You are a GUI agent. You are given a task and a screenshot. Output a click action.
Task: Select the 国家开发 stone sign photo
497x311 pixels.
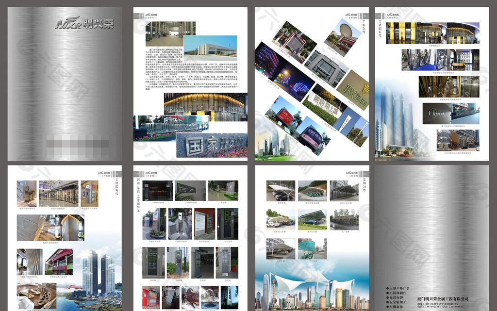(212, 145)
